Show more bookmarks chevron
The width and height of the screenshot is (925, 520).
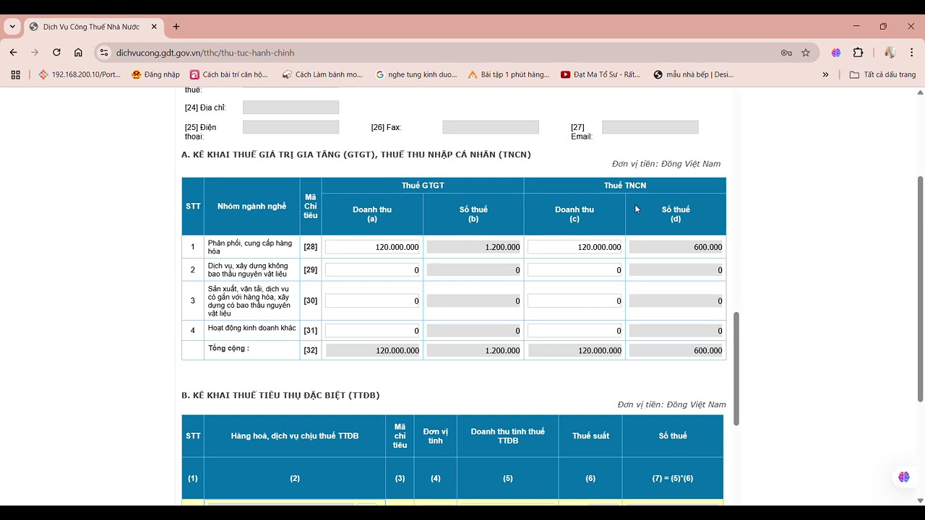click(x=825, y=74)
